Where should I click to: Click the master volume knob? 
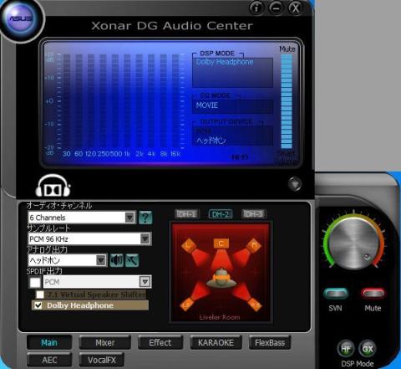click(x=353, y=244)
